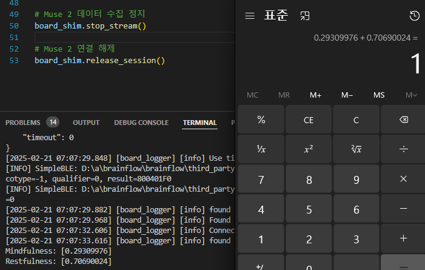Click calculator digit 7
This screenshot has width=425, height=270.
click(x=261, y=180)
